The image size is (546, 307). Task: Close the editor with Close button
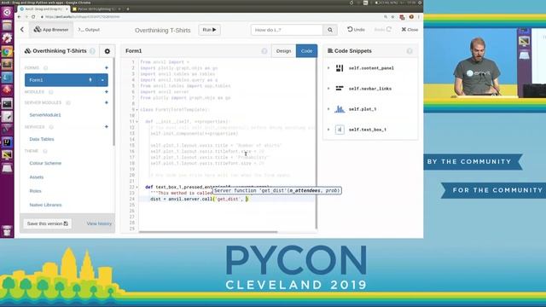click(409, 30)
